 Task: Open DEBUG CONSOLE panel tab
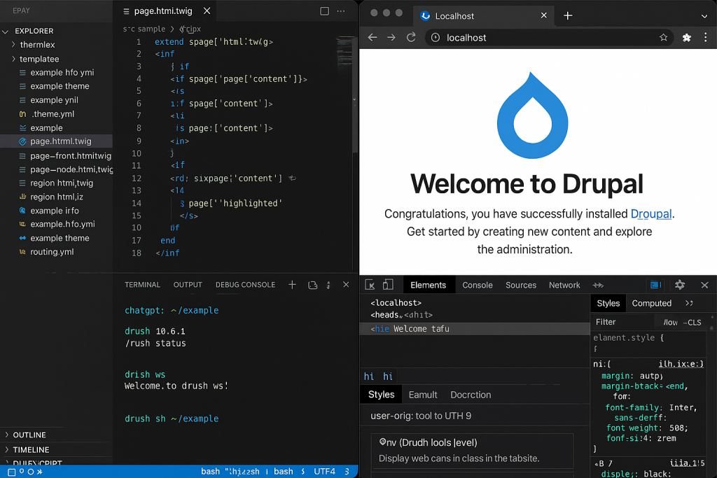point(245,285)
